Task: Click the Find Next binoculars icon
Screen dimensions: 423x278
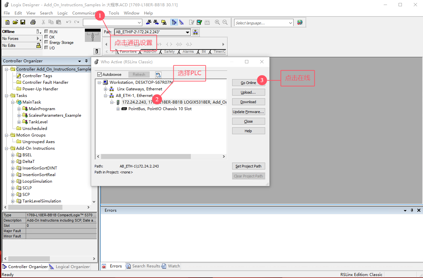Action: click(156, 22)
